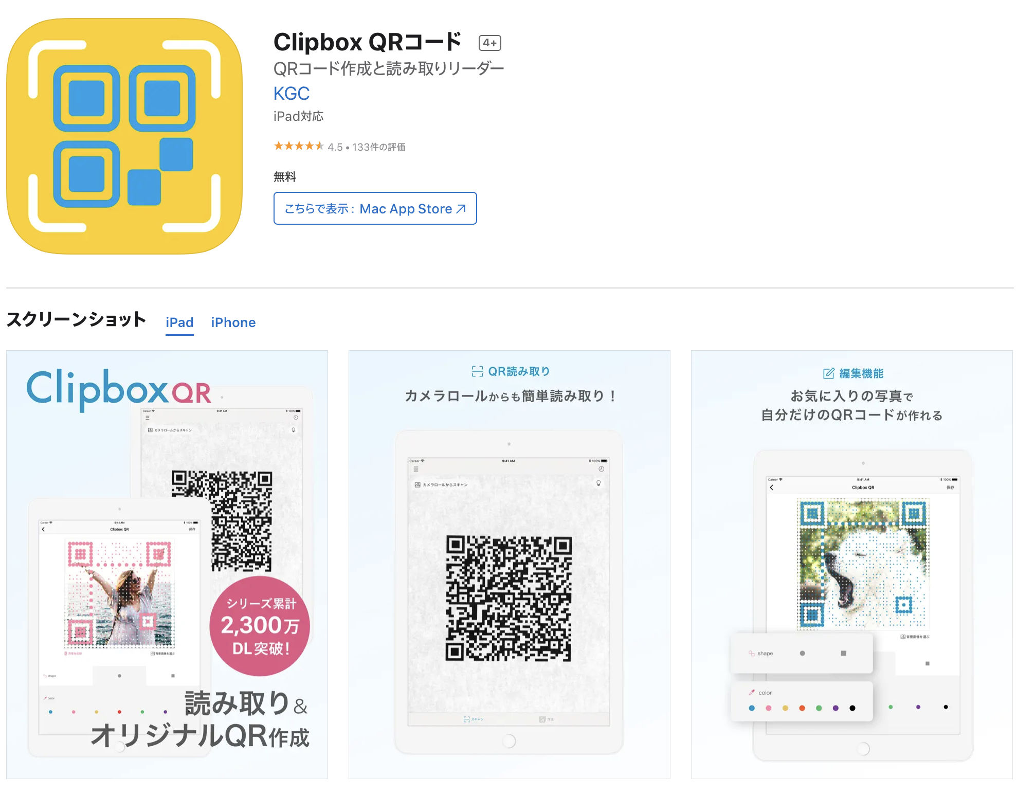Click the dog photo QR code image
The image size is (1017, 794).
tap(863, 564)
